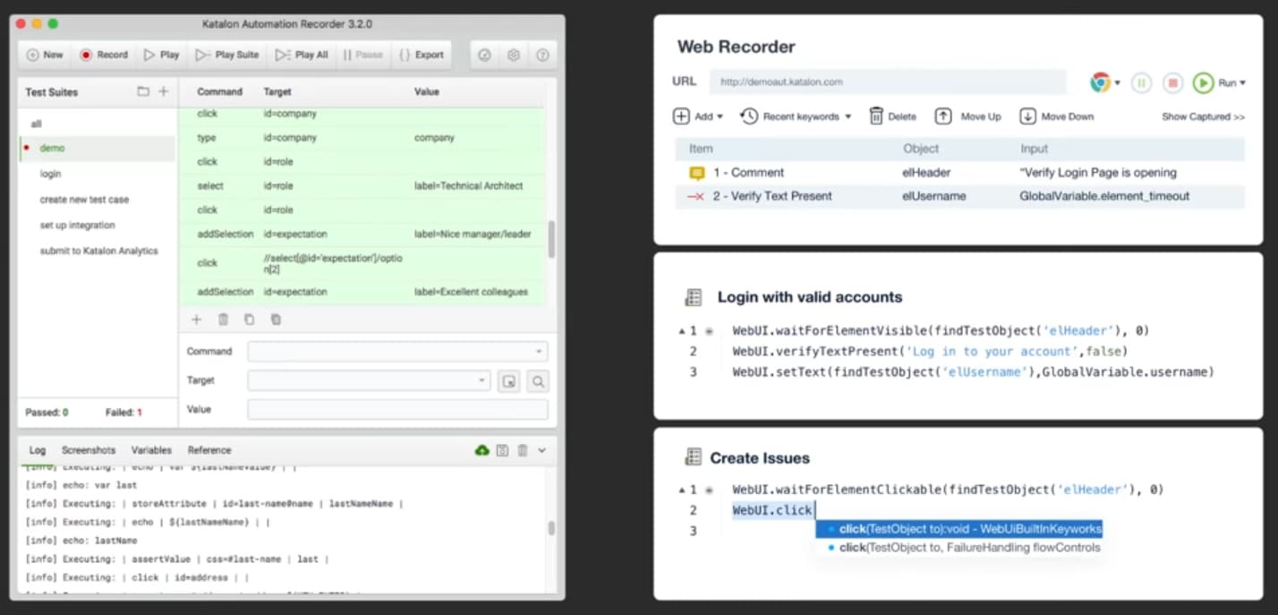The width and height of the screenshot is (1278, 615).
Task: Click the find target magnifier icon
Action: 538,381
